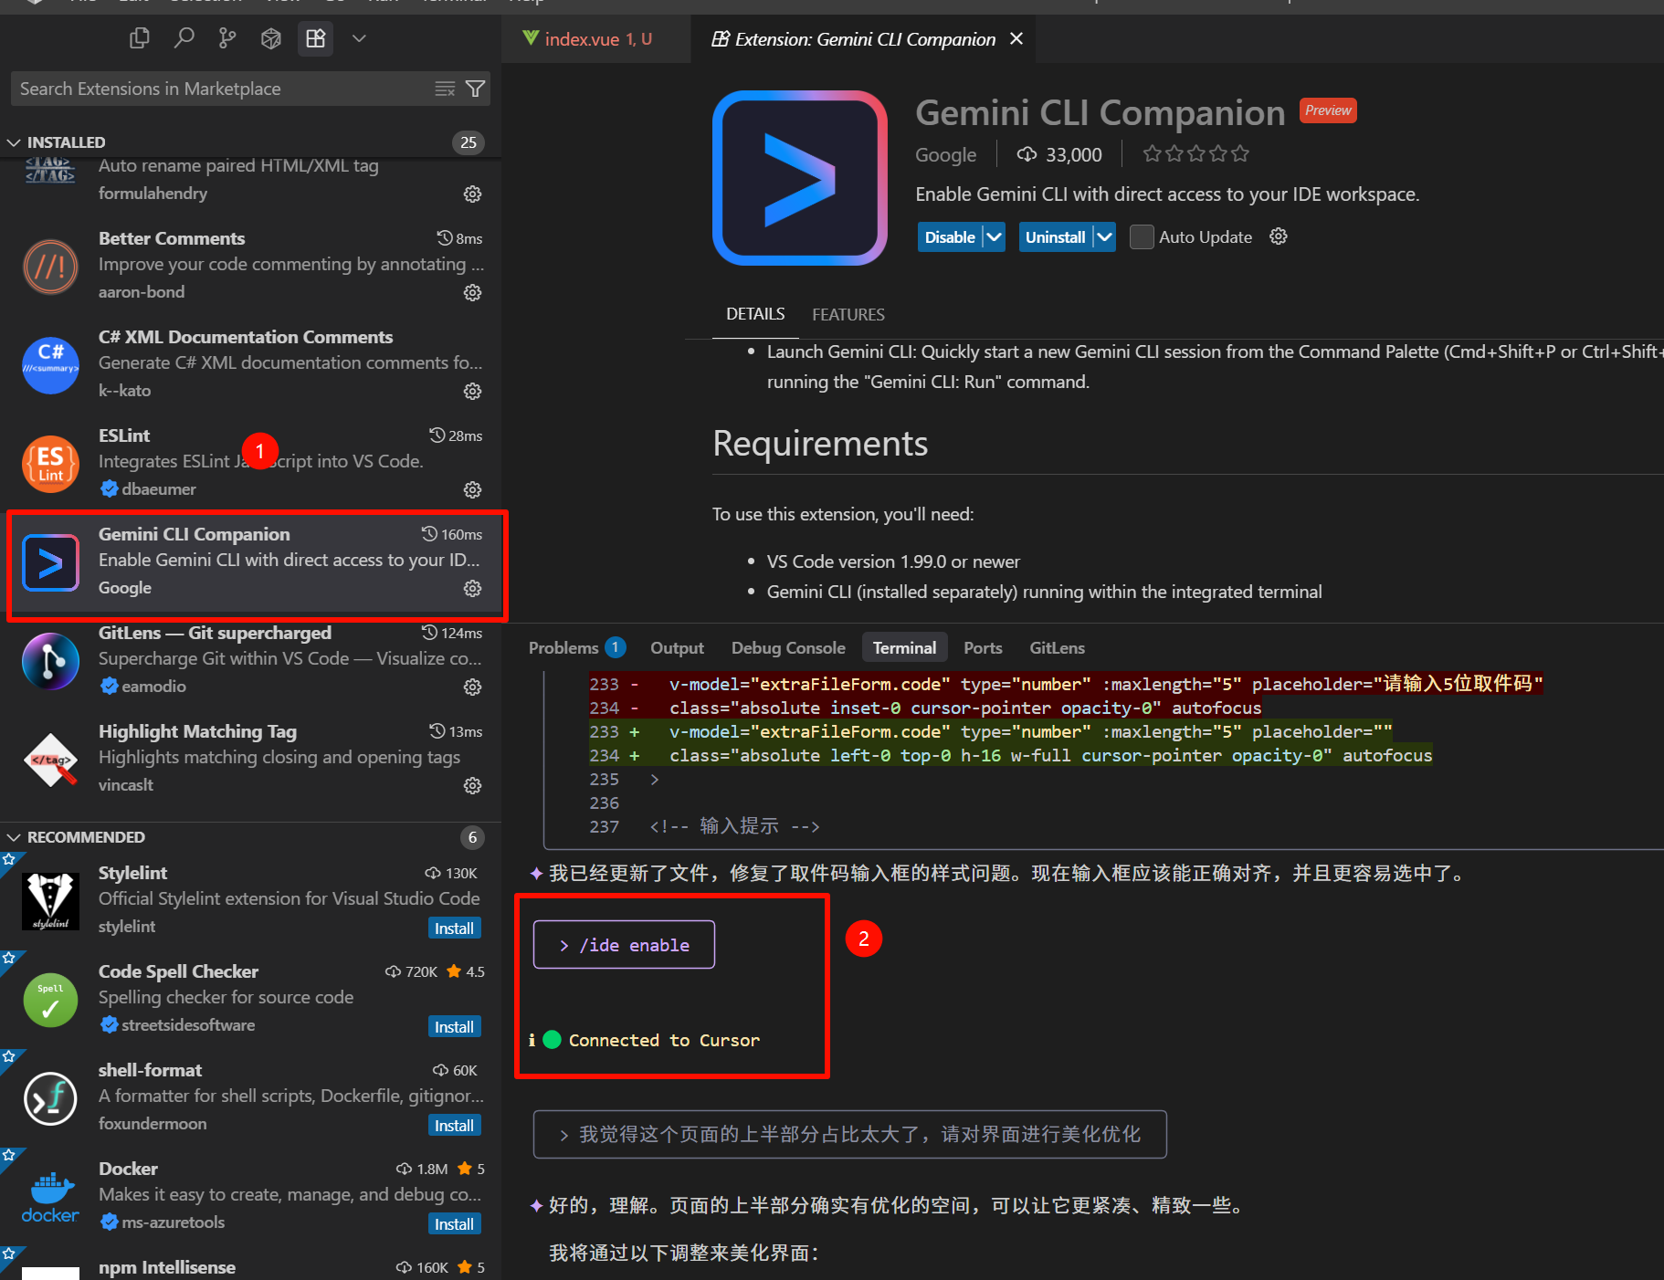Open manage gear for Auto Rename Tag
Image resolution: width=1664 pixels, height=1280 pixels.
472,194
